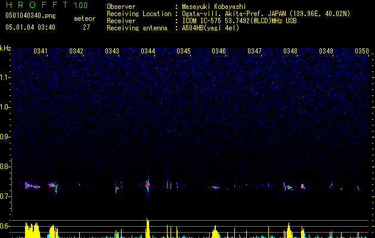Click the 0350 time marker

(362, 51)
